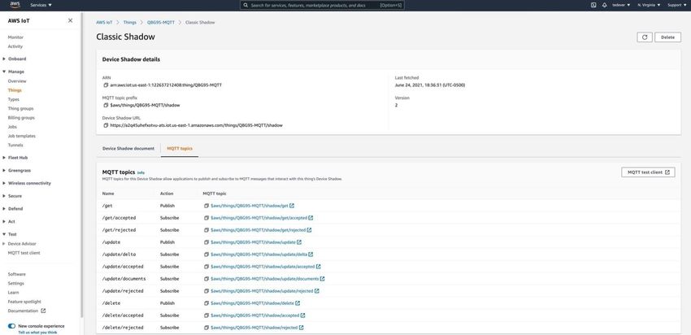The height and width of the screenshot is (335, 691).
Task: Open the tedever account dropdown
Action: (x=621, y=5)
